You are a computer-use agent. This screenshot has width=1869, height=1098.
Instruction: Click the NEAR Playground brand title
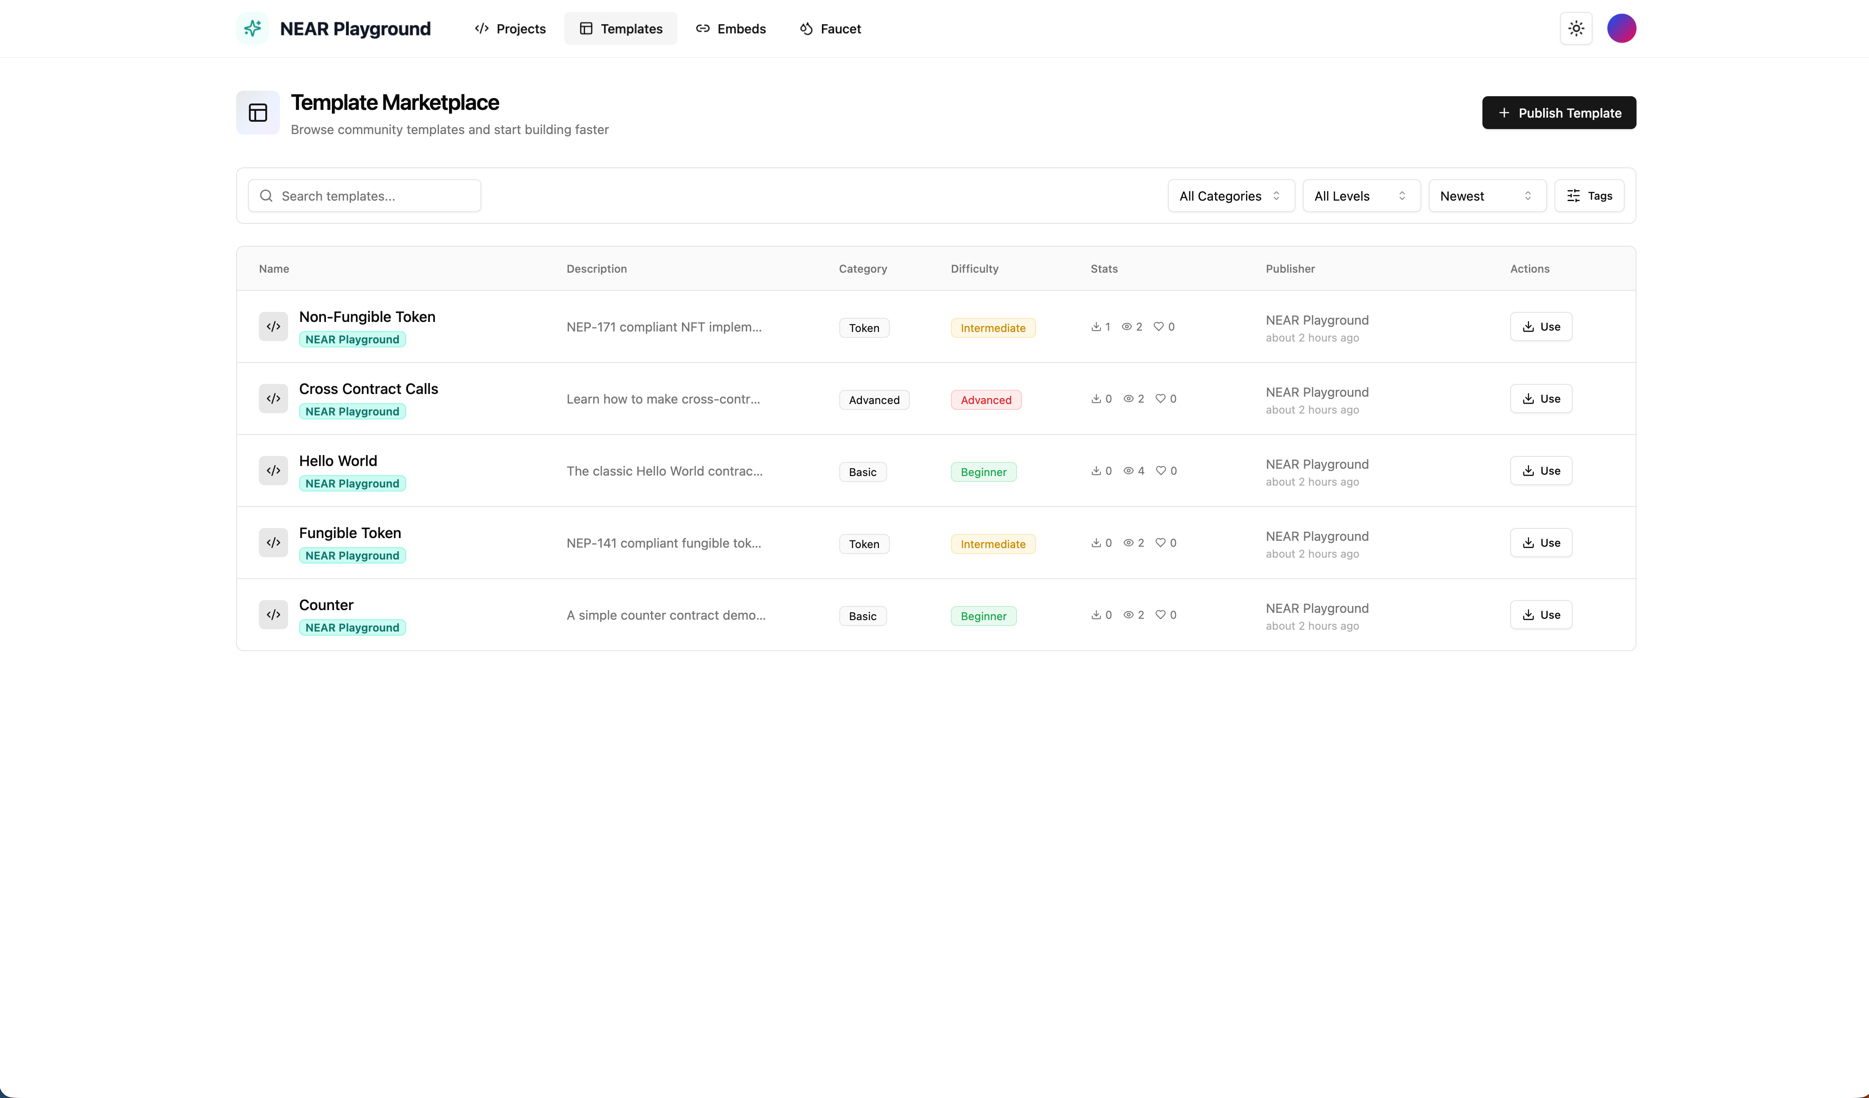(x=355, y=28)
